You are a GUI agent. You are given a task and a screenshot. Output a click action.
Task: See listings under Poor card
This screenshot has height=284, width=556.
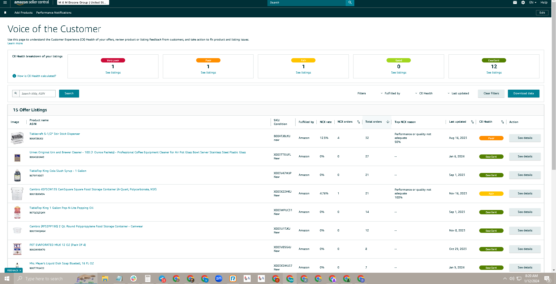(208, 73)
